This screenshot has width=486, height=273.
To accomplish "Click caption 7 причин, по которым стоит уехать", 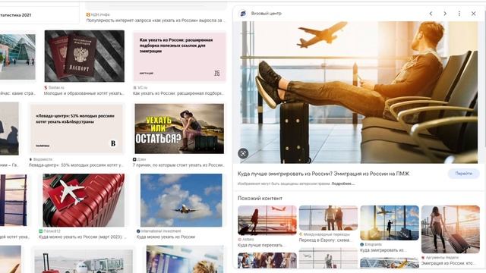I will tap(178, 165).
